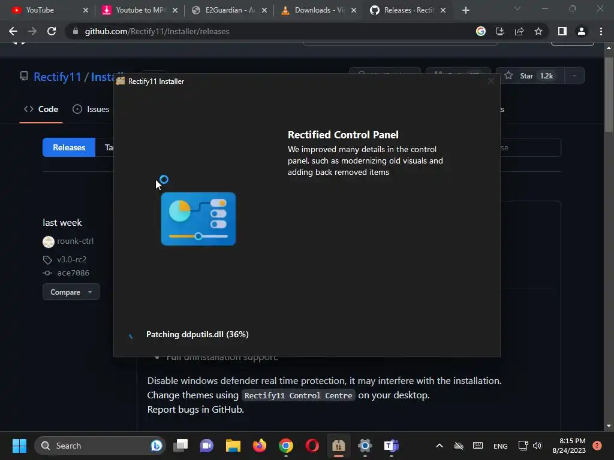
Task: Open touch keyboard tray icon
Action: pos(478,446)
